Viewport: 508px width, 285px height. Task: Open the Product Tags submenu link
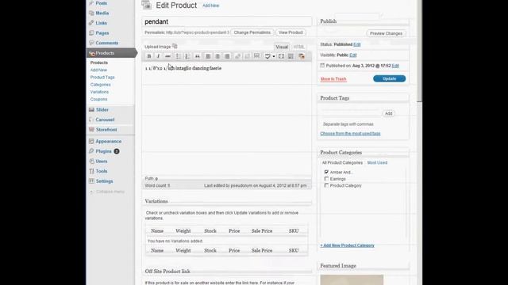[x=102, y=78]
